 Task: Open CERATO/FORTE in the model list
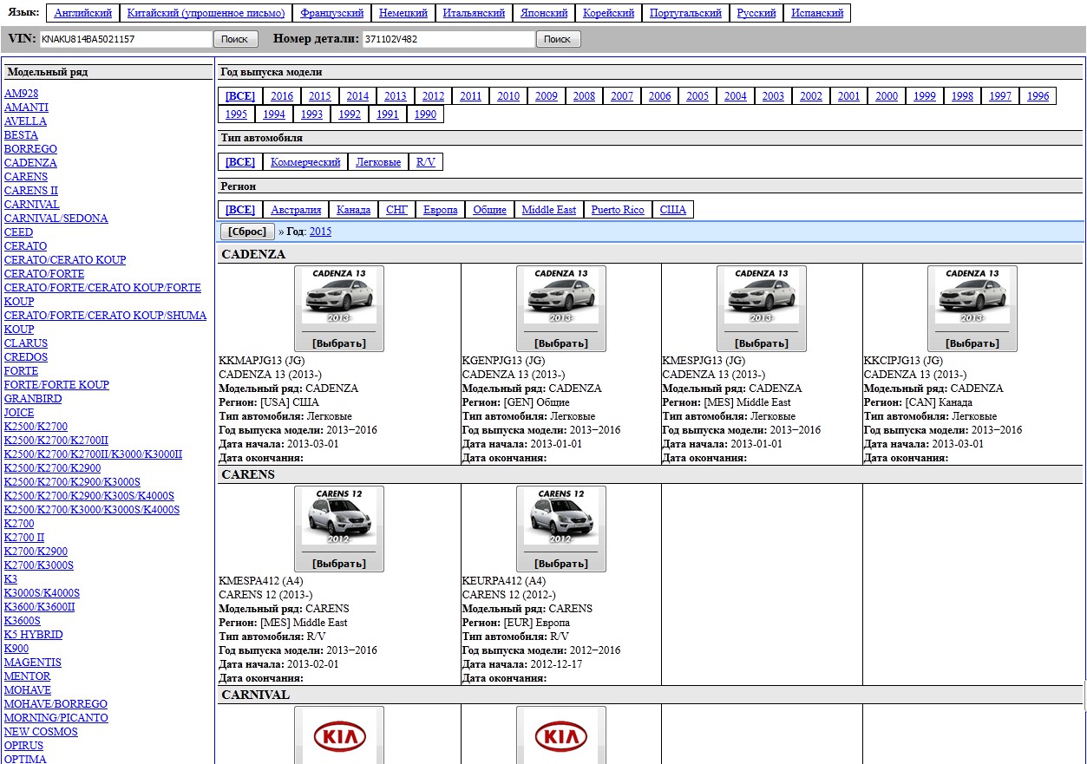click(x=44, y=274)
